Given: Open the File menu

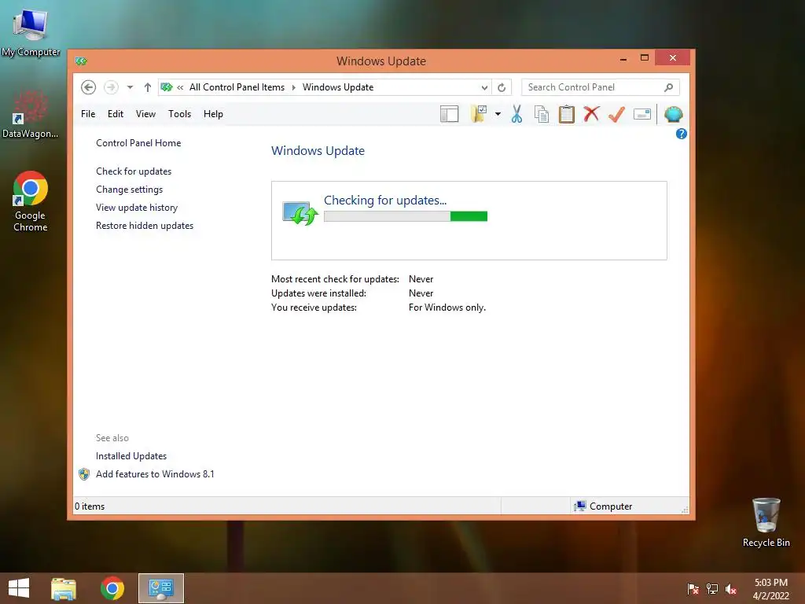Looking at the screenshot, I should click(x=88, y=114).
